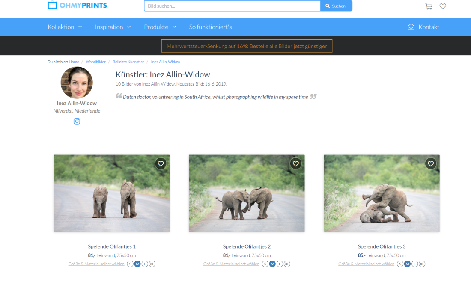The height and width of the screenshot is (282, 471).
Task: Click the '85,- Leinwand' price of Olifantjes 3
Action: pos(382,255)
